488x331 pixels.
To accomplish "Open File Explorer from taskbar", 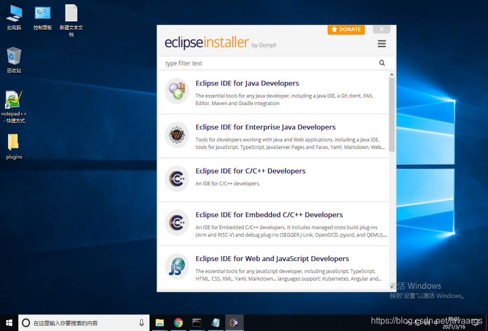I will click(x=160, y=323).
